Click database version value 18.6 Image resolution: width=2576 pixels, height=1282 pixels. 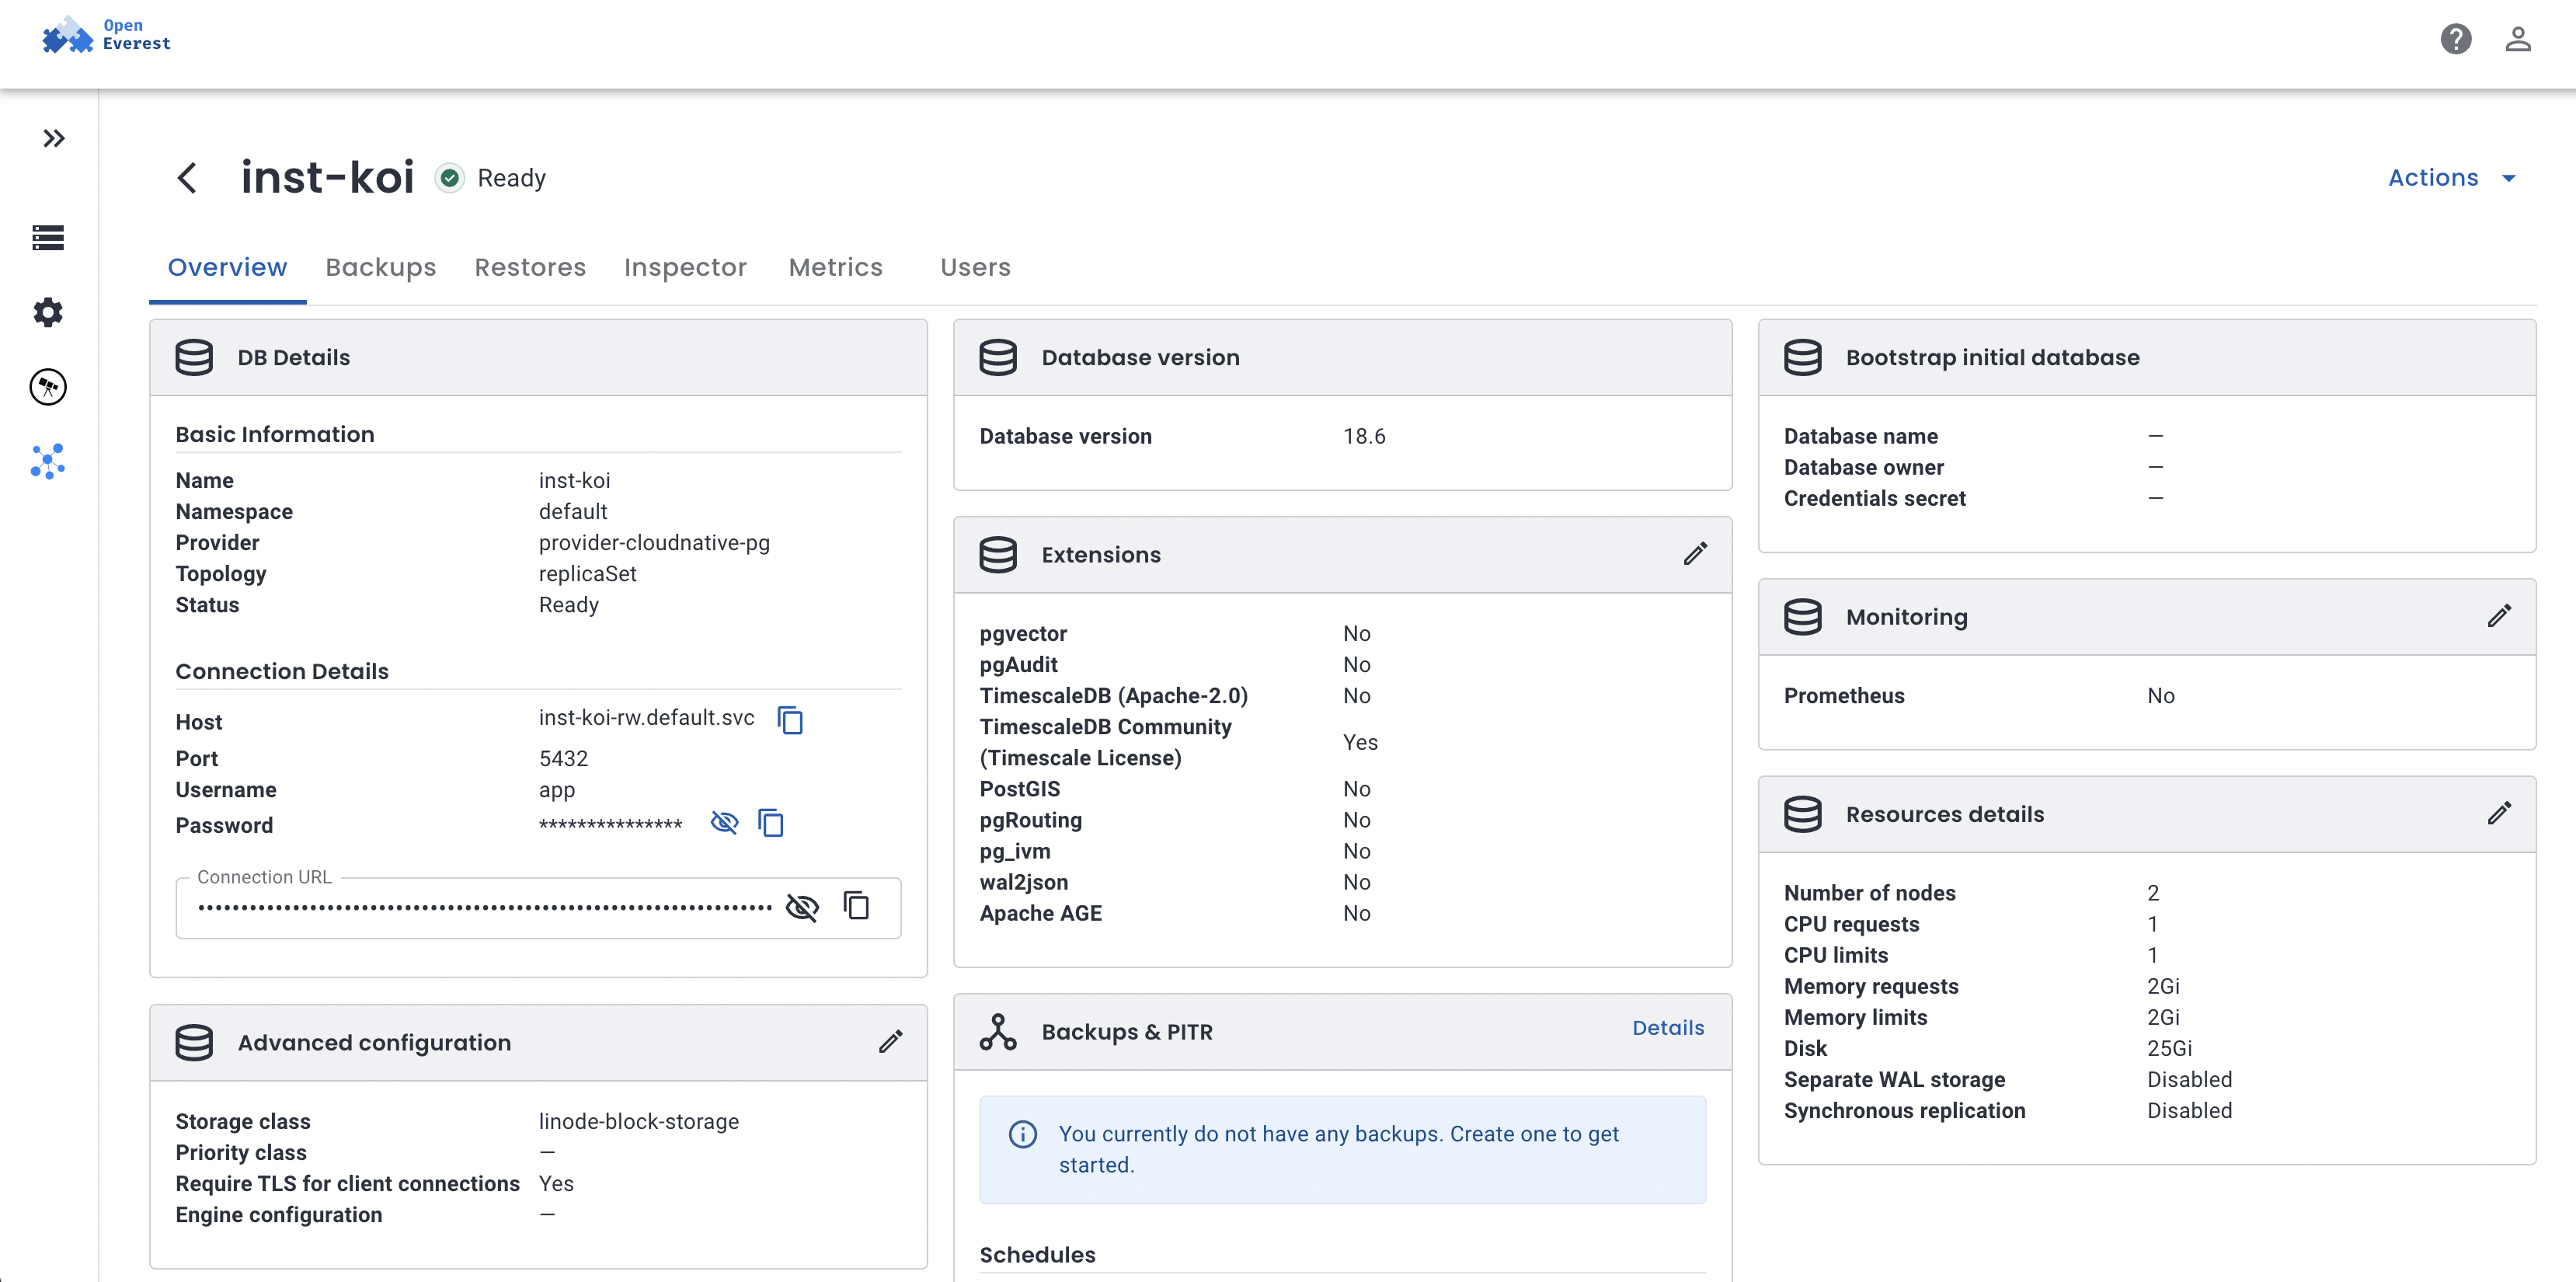point(1364,436)
